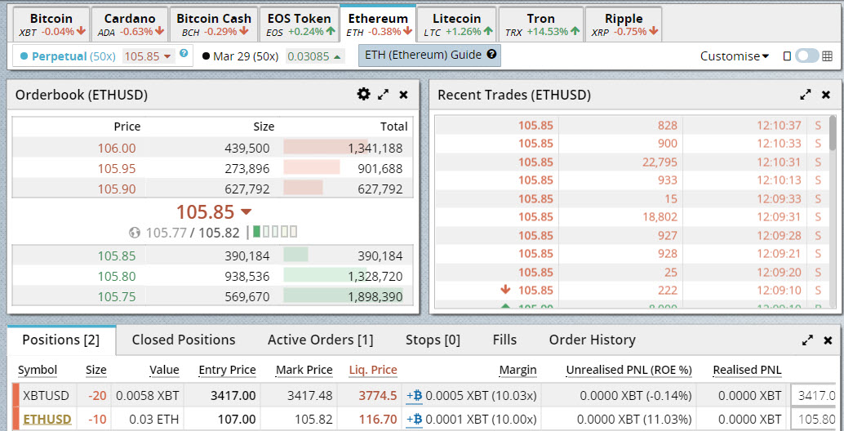
Task: Open the Customise dropdown
Action: (x=734, y=56)
